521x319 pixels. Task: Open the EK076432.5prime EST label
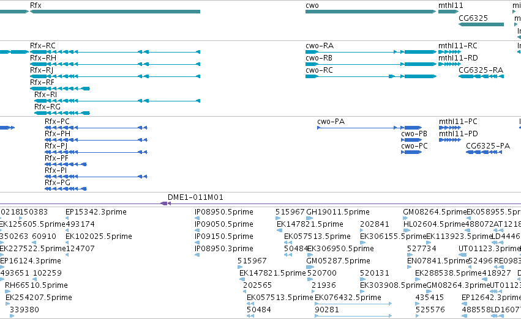pos(348,298)
